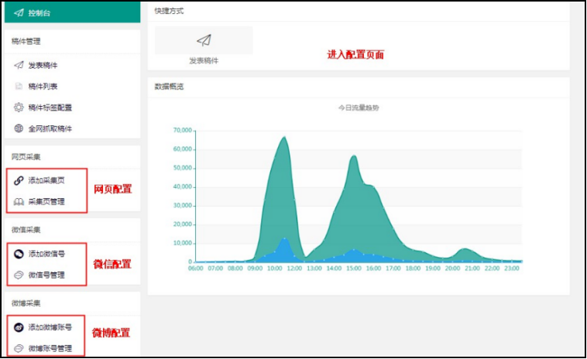Viewport: 587px width, 359px height.
Task: Open 微信号管理 in the sidebar
Action: coord(46,275)
